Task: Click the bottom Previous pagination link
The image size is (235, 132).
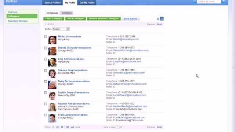Action: pyautogui.click(x=151, y=127)
